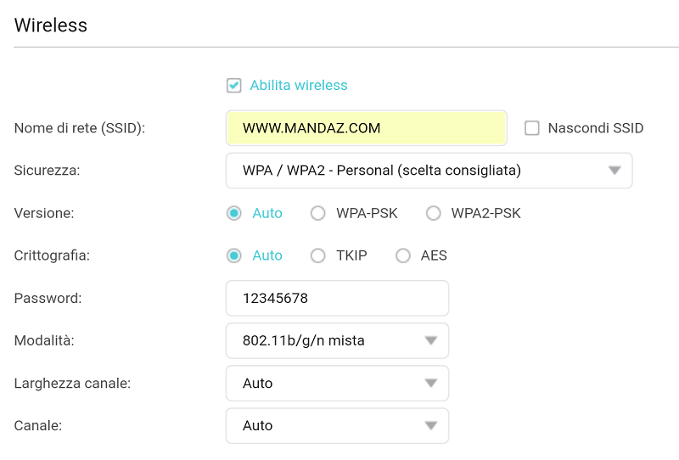Select AES encryption radio button
The width and height of the screenshot is (679, 460).
pyautogui.click(x=402, y=255)
